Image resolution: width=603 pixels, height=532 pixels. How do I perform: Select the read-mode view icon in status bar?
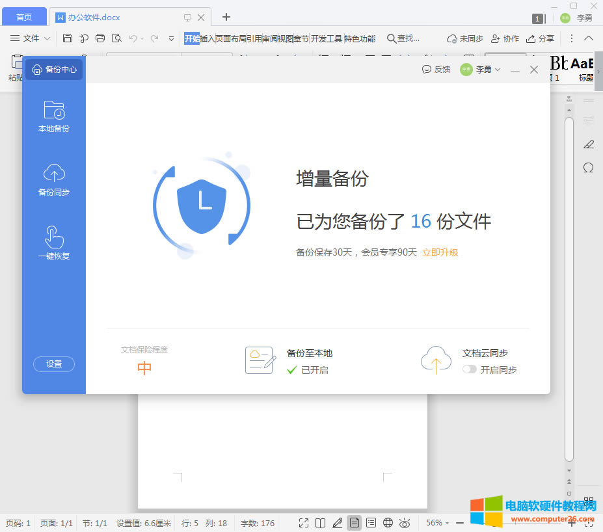(320, 522)
